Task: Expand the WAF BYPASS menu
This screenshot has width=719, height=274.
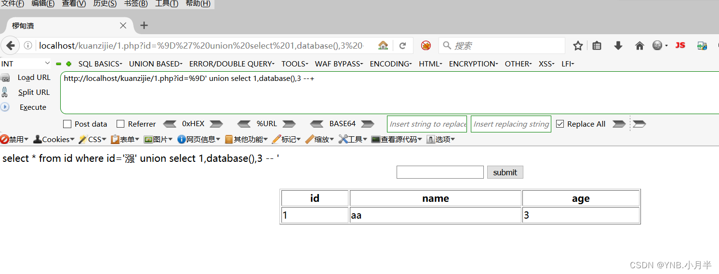Action: point(339,64)
